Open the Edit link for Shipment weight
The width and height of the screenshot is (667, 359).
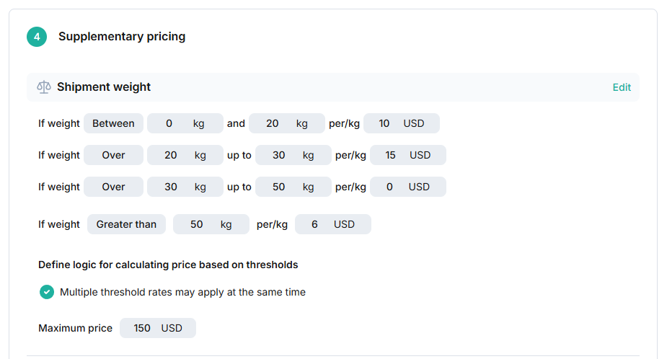point(622,87)
